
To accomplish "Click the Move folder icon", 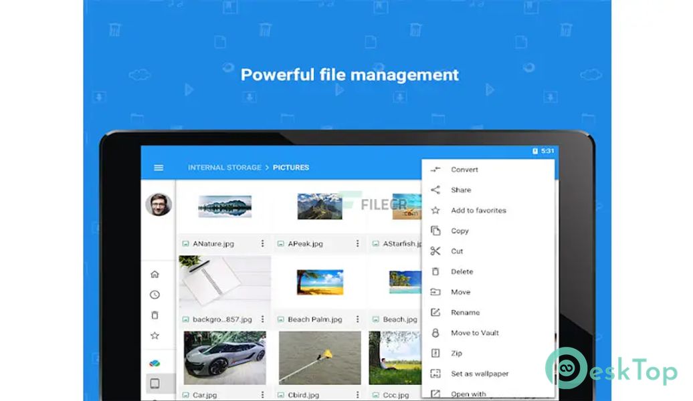I will 435,292.
